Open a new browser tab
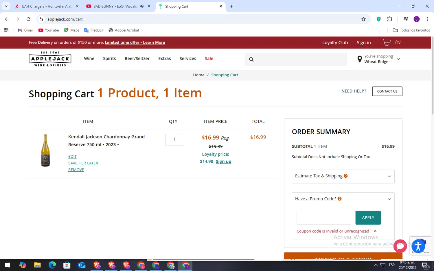 [231, 6]
